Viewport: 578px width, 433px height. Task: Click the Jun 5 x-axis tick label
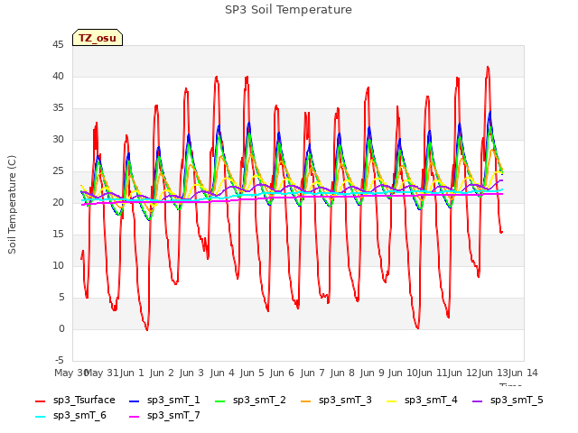(252, 373)
